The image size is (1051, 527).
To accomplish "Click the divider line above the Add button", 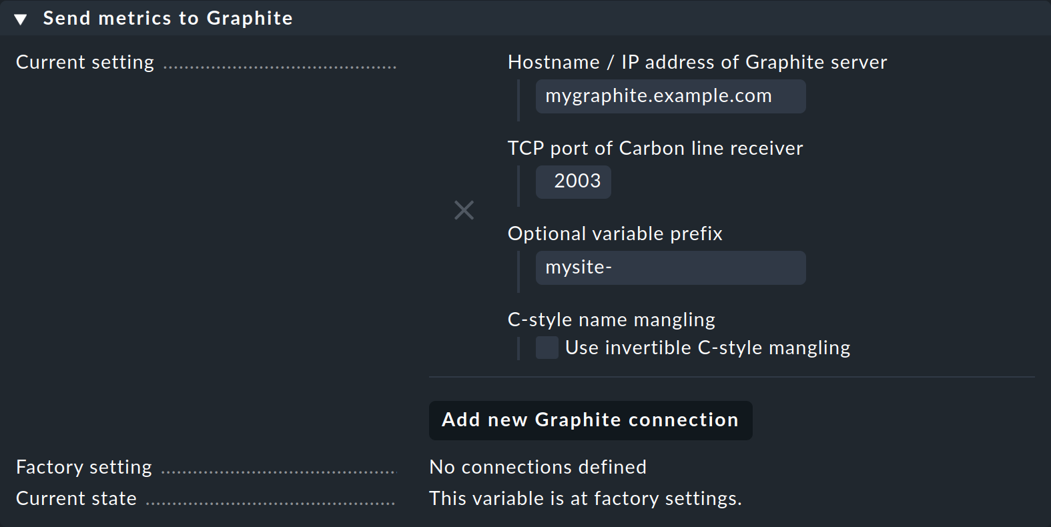I will (731, 377).
